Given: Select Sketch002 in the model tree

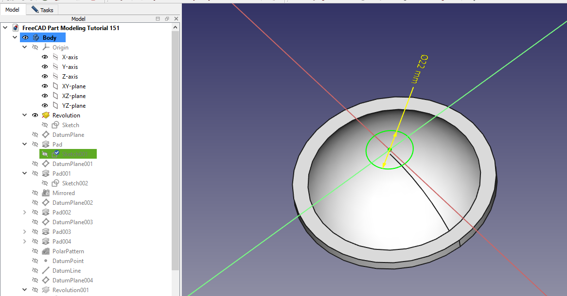Looking at the screenshot, I should pyautogui.click(x=75, y=183).
